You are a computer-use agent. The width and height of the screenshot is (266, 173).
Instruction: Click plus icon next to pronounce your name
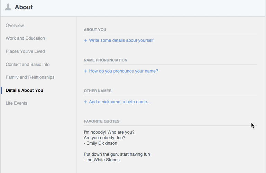(x=85, y=71)
